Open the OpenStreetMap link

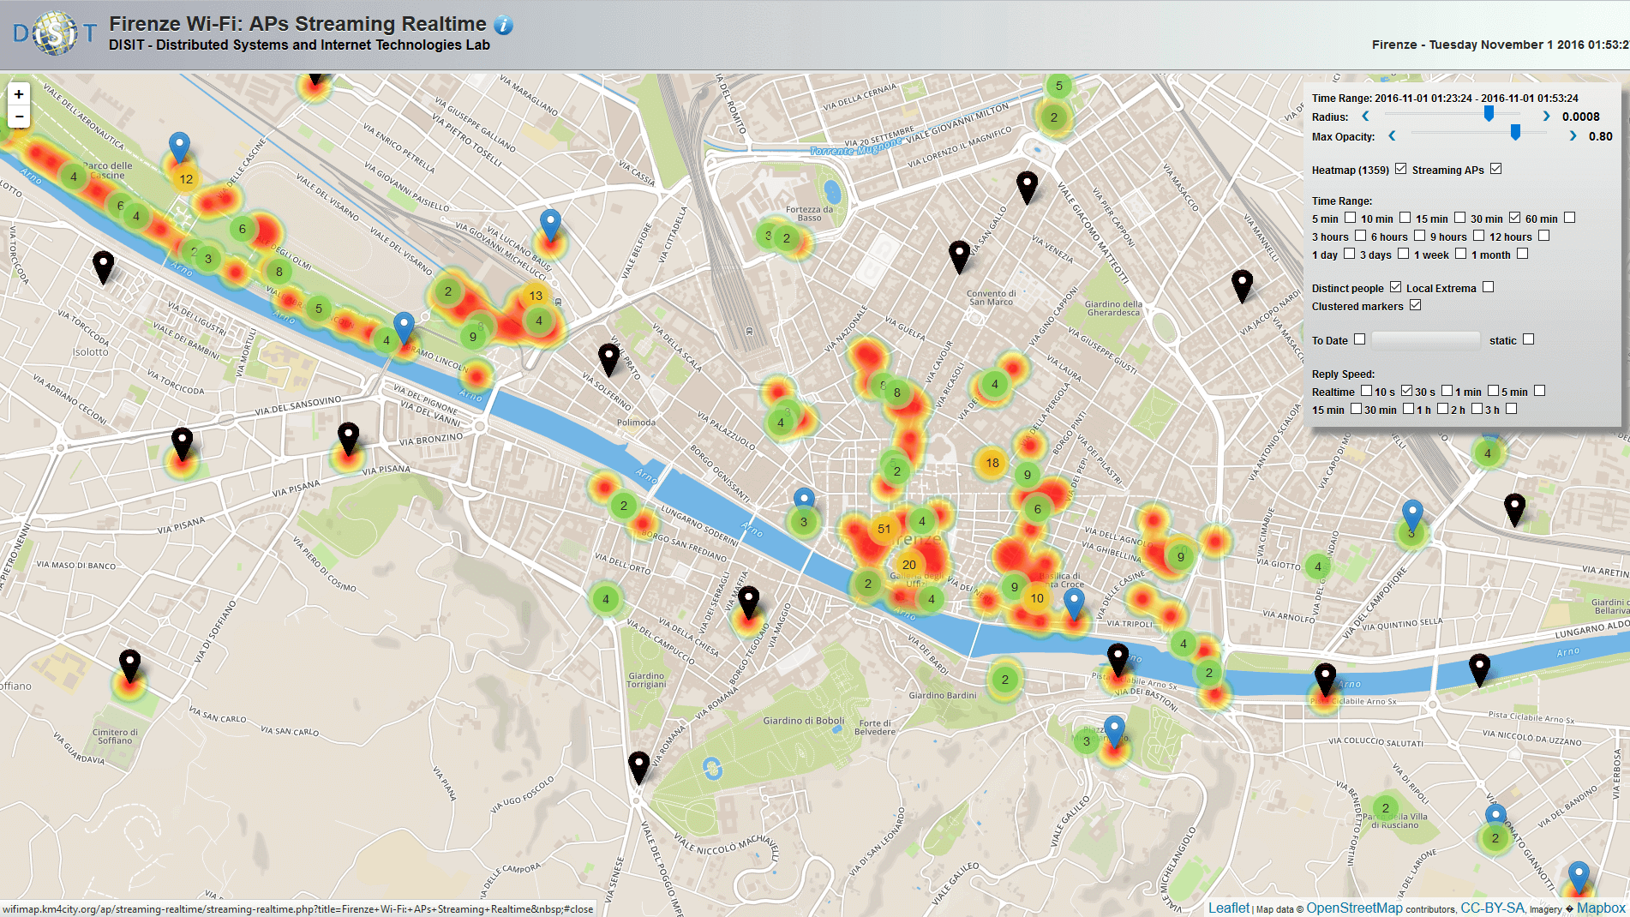pos(1353,908)
